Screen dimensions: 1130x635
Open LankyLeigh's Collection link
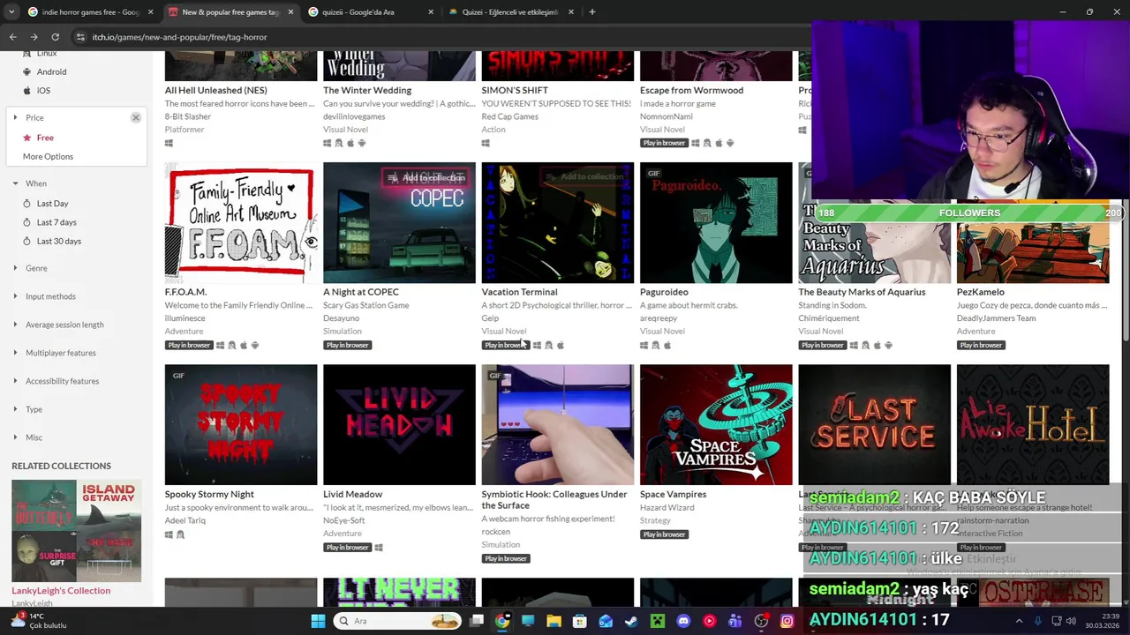[61, 591]
